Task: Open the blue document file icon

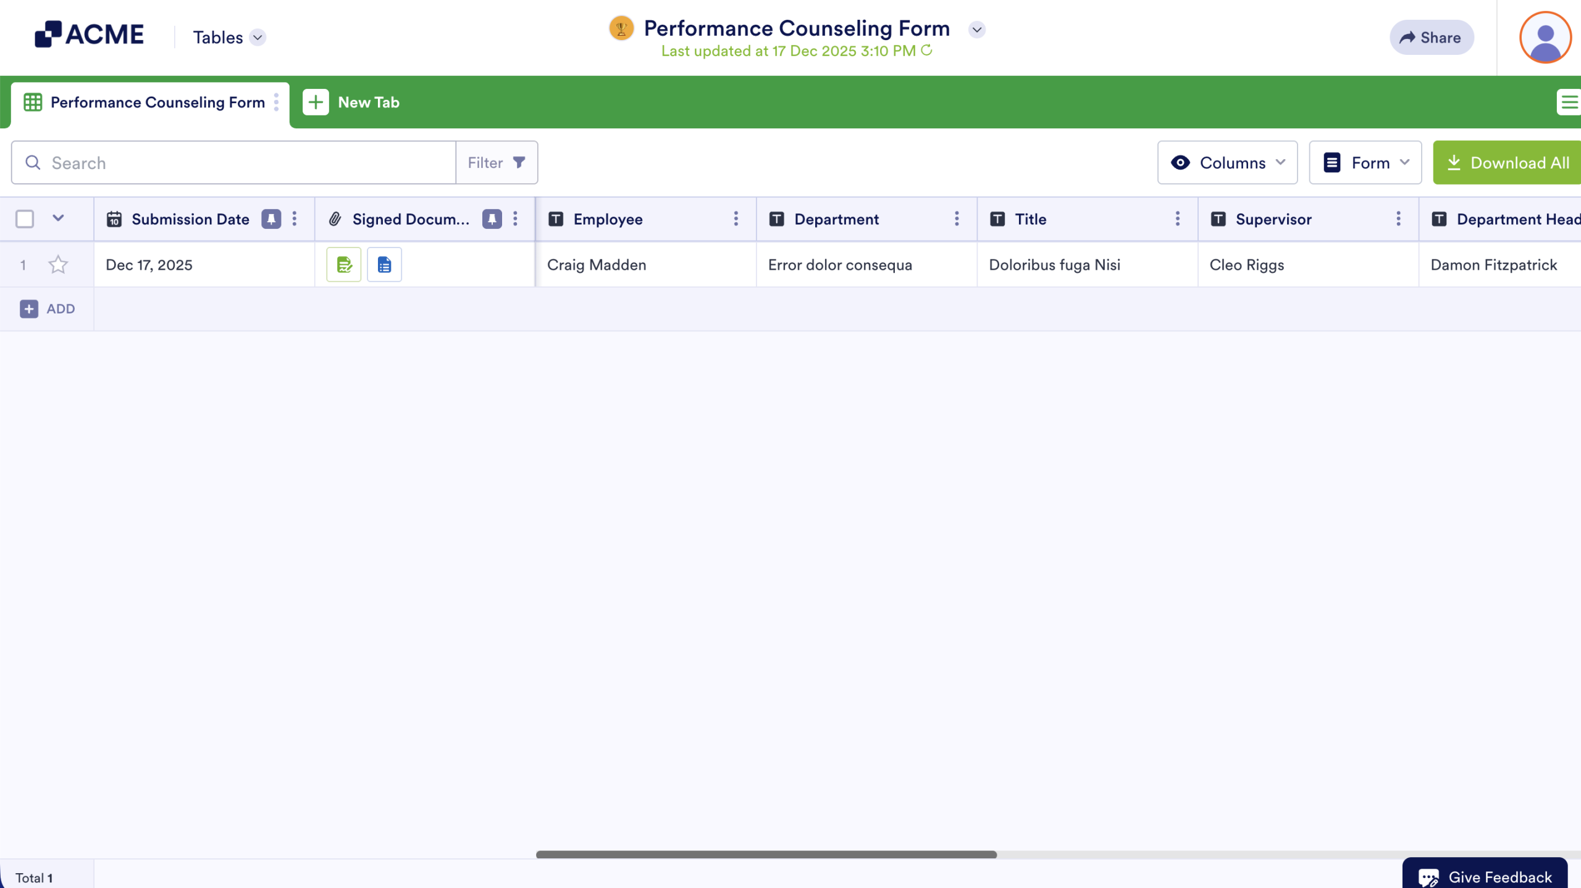Action: tap(384, 265)
